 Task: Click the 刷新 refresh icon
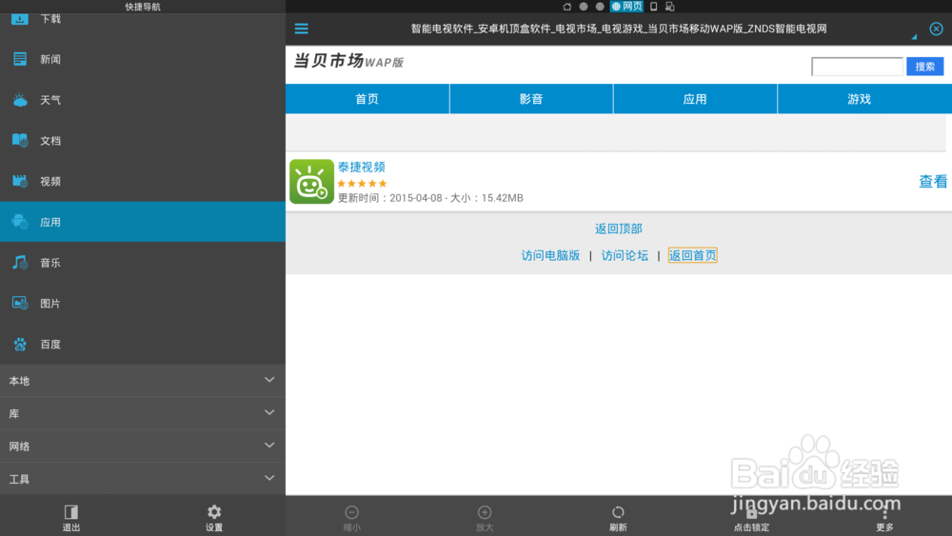618,512
